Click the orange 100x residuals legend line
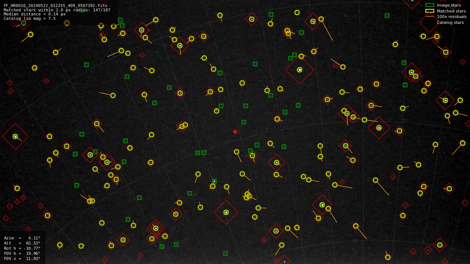 click(430, 17)
